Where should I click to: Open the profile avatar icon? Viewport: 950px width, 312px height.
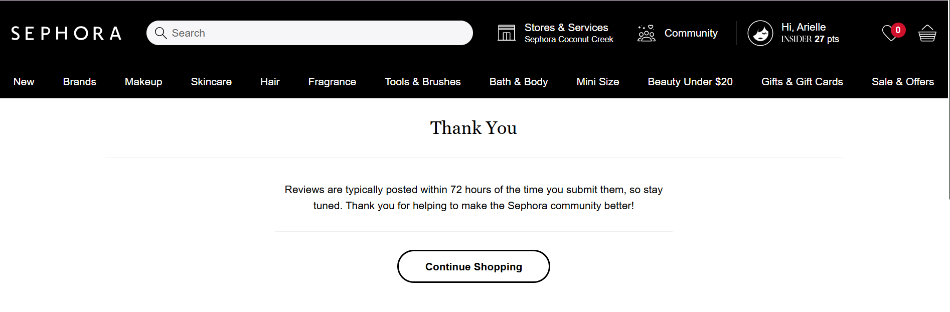760,33
